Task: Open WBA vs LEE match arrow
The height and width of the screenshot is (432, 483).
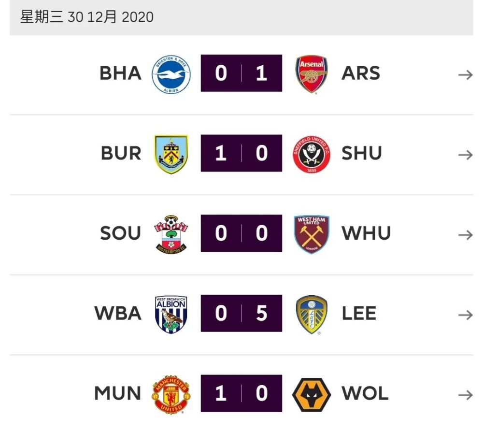Action: [466, 315]
